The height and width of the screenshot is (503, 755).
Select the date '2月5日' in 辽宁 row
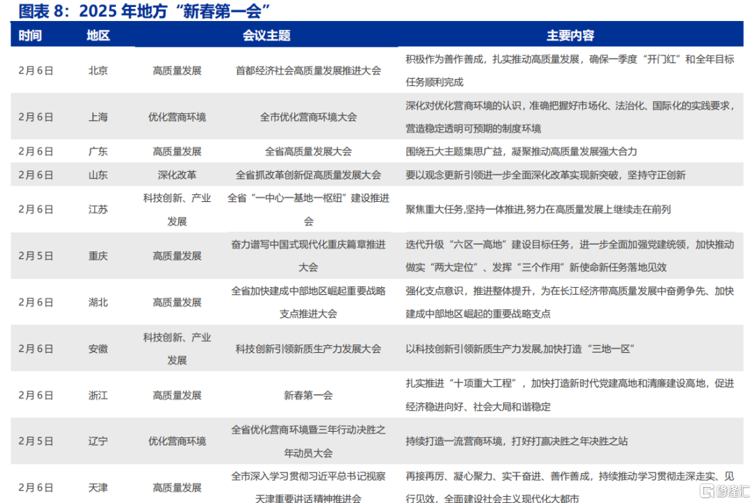pos(36,442)
